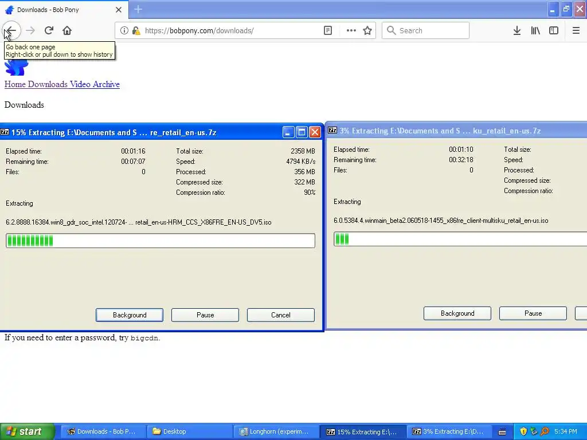This screenshot has width=587, height=440.
Task: Click the 3% extraction progress bar
Action: click(460, 239)
